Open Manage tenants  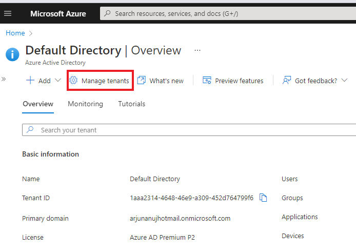tap(100, 81)
